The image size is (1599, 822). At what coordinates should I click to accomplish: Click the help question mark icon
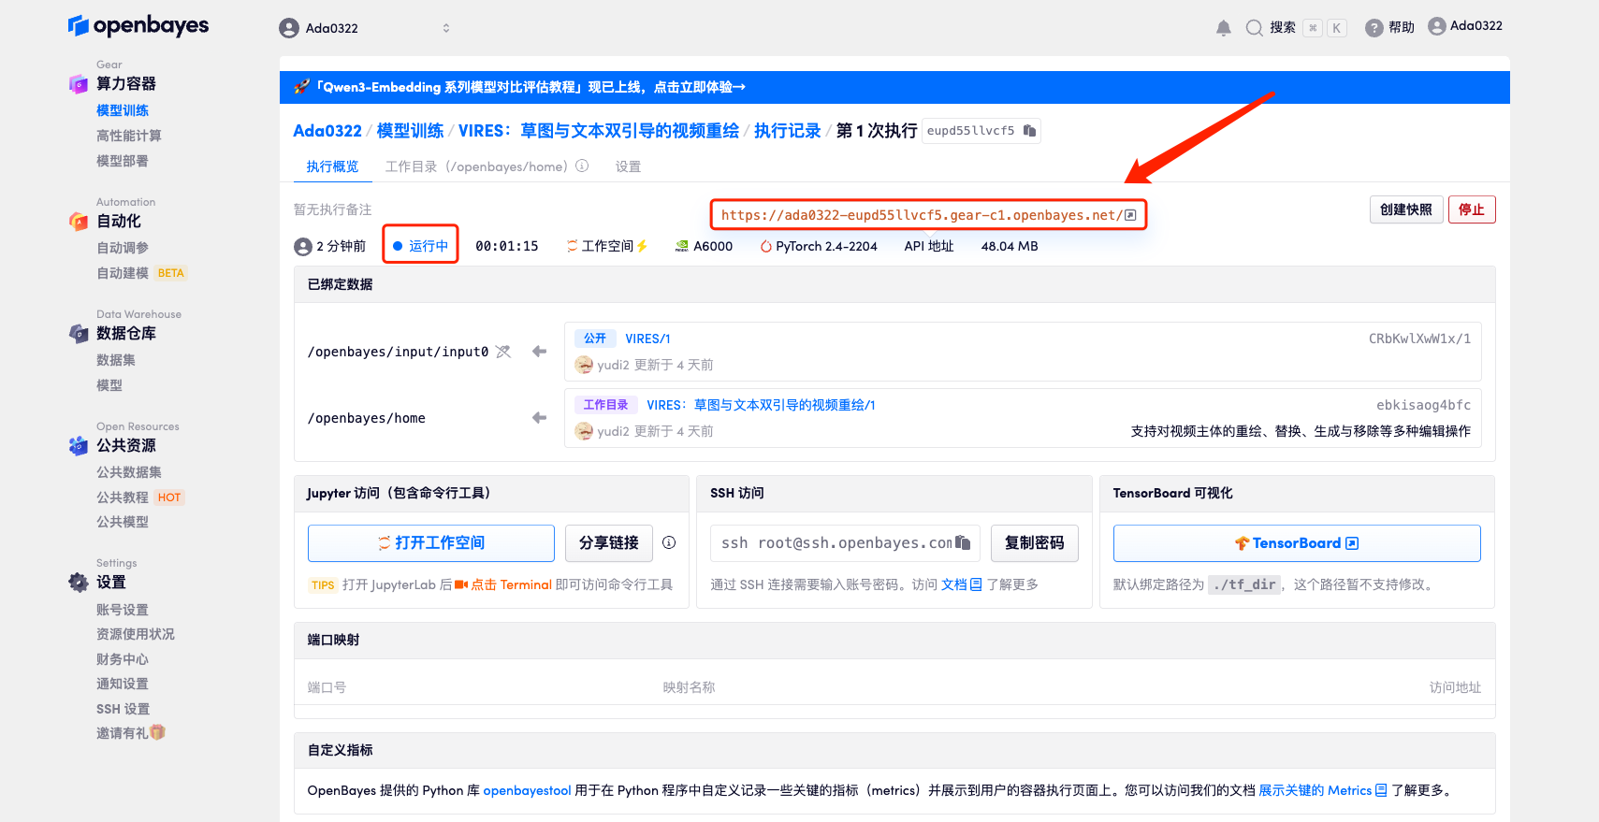[1374, 28]
